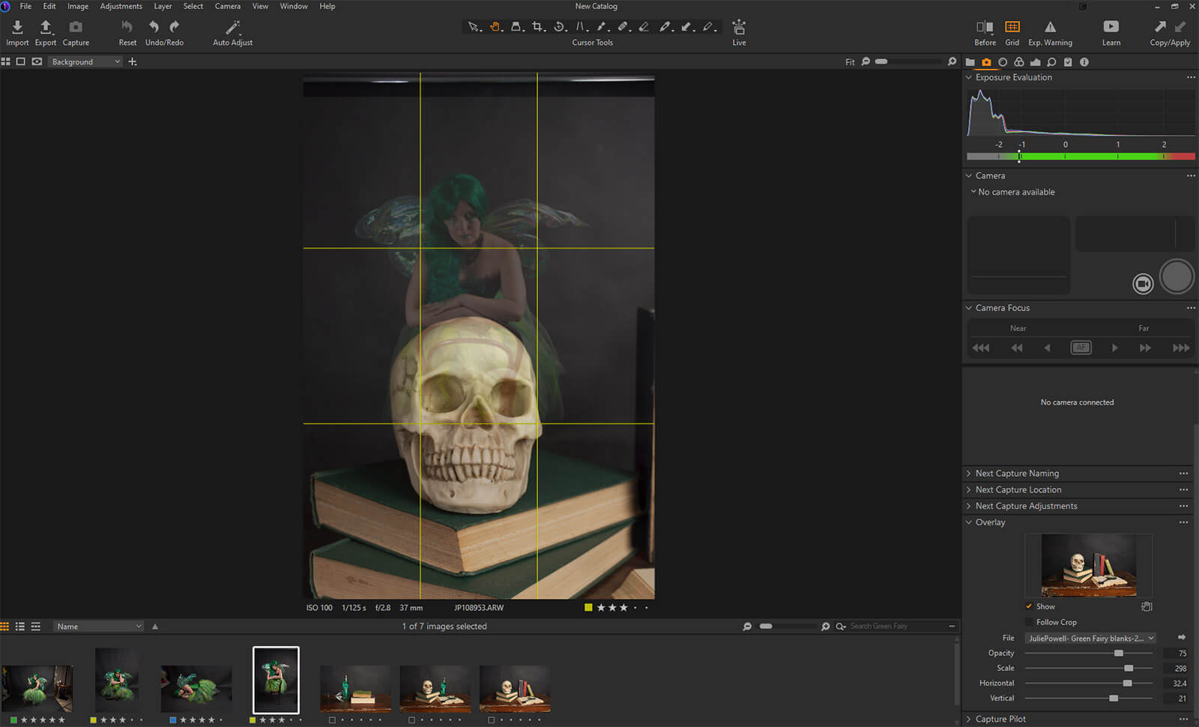Select the skull and books thumbnail
This screenshot has height=727, width=1199.
(x=515, y=688)
